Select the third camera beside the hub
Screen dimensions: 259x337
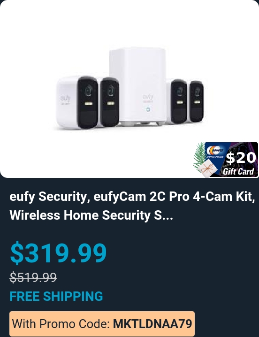point(178,101)
